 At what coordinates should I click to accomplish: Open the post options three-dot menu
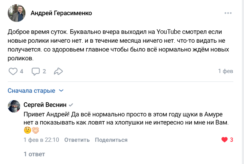click(x=228, y=13)
